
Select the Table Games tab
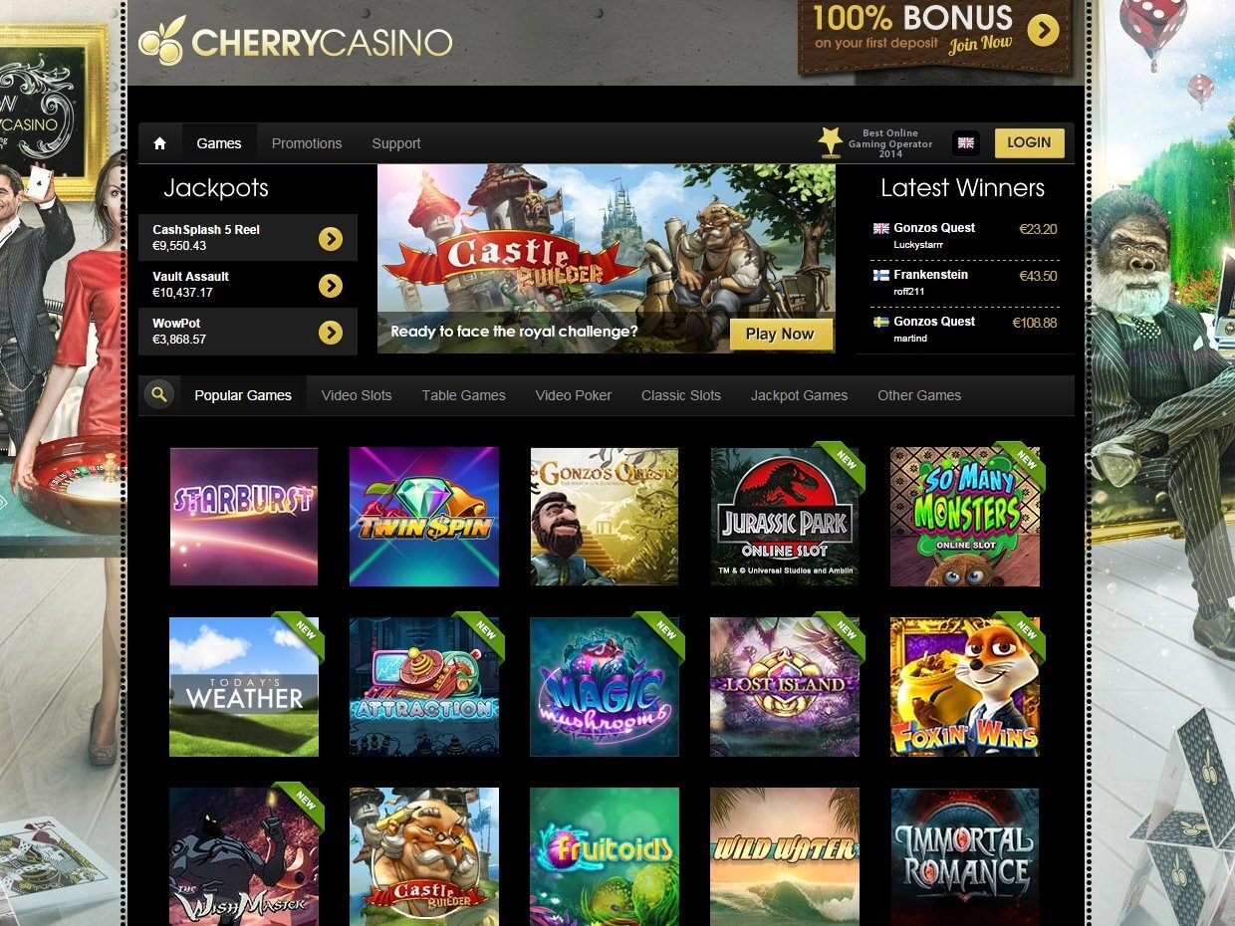coord(464,395)
